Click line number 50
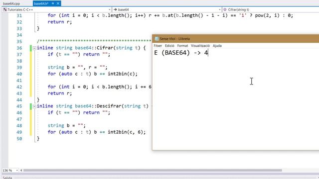 click(x=19, y=139)
